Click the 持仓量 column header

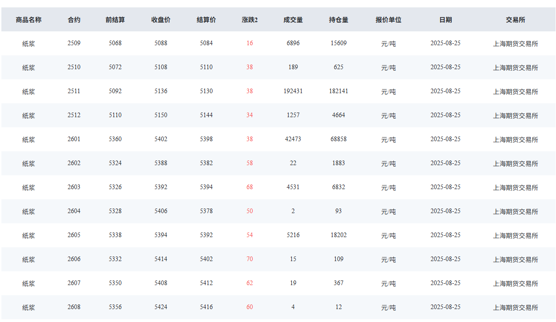338,20
